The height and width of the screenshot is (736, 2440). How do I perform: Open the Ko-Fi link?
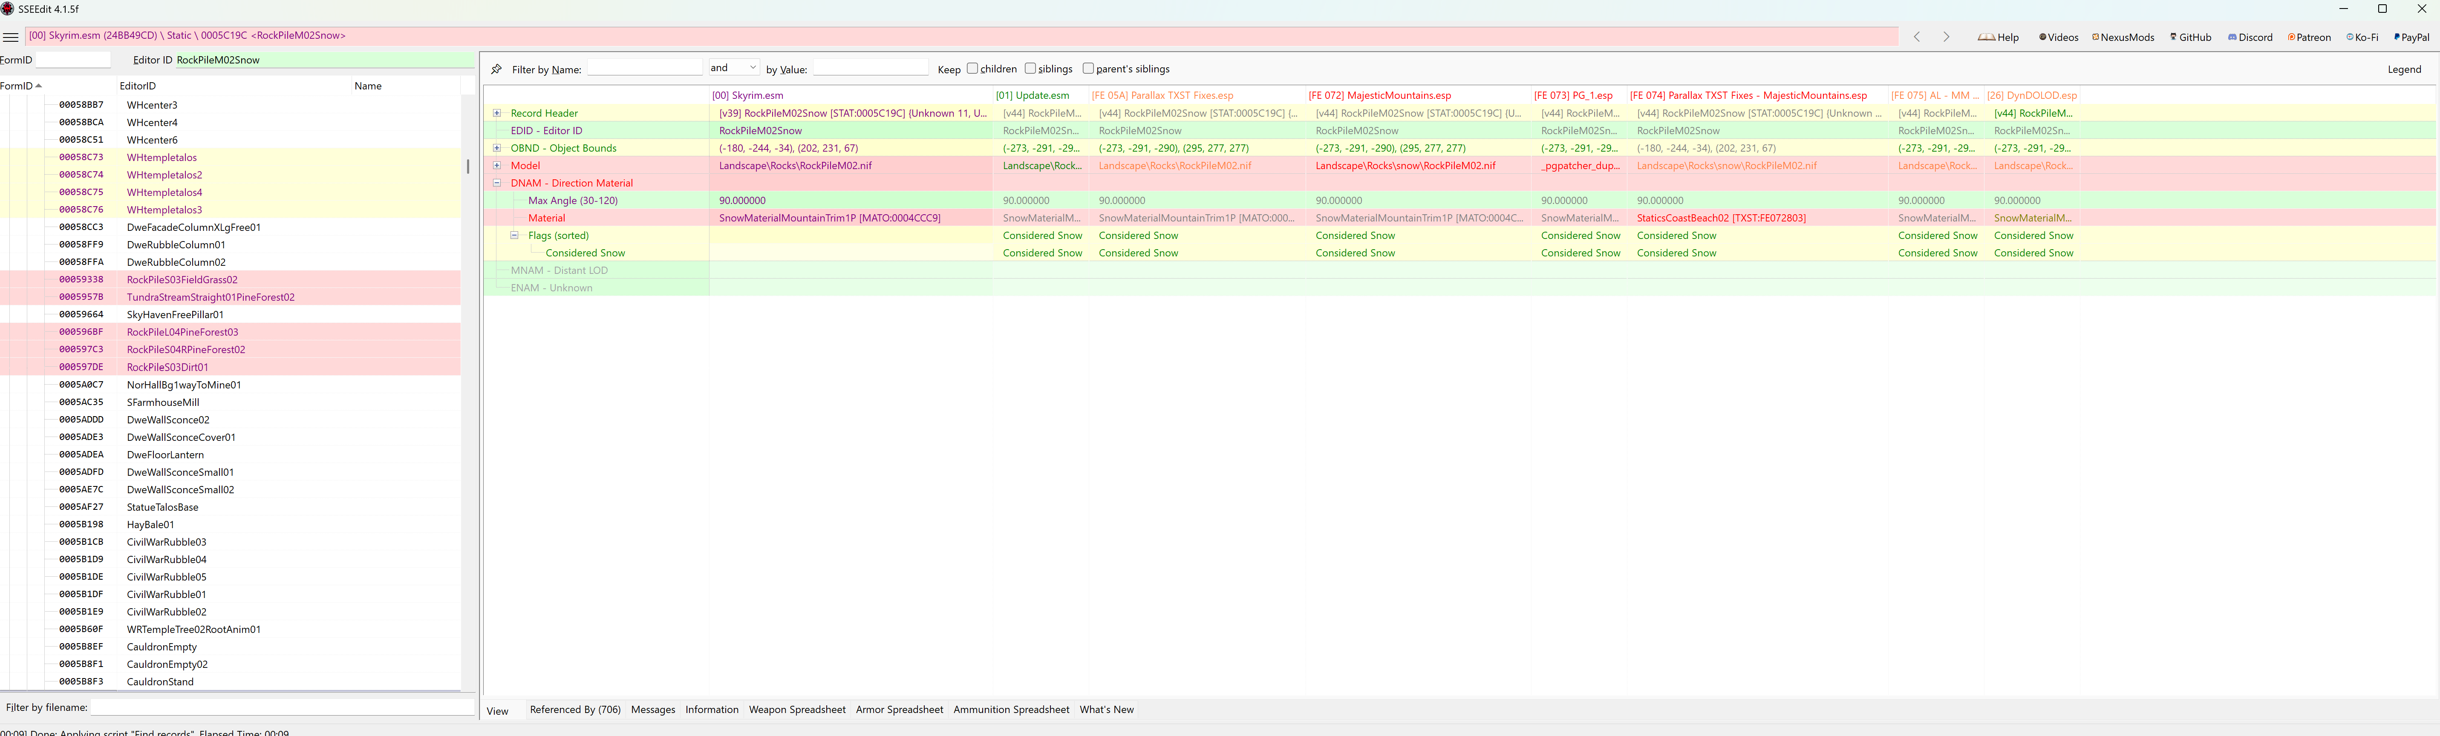coord(2362,37)
